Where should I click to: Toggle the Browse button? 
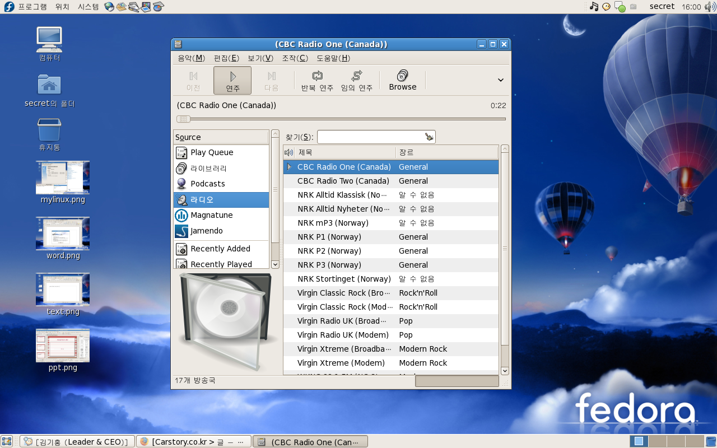pos(403,81)
